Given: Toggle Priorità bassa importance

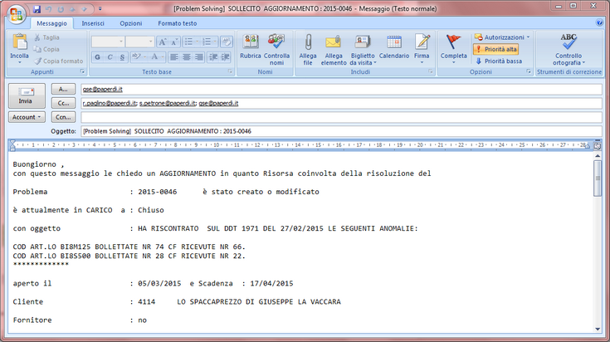Looking at the screenshot, I should 498,61.
